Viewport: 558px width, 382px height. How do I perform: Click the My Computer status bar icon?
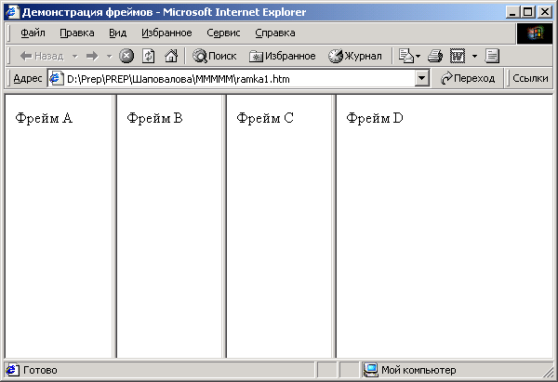pyautogui.click(x=371, y=370)
